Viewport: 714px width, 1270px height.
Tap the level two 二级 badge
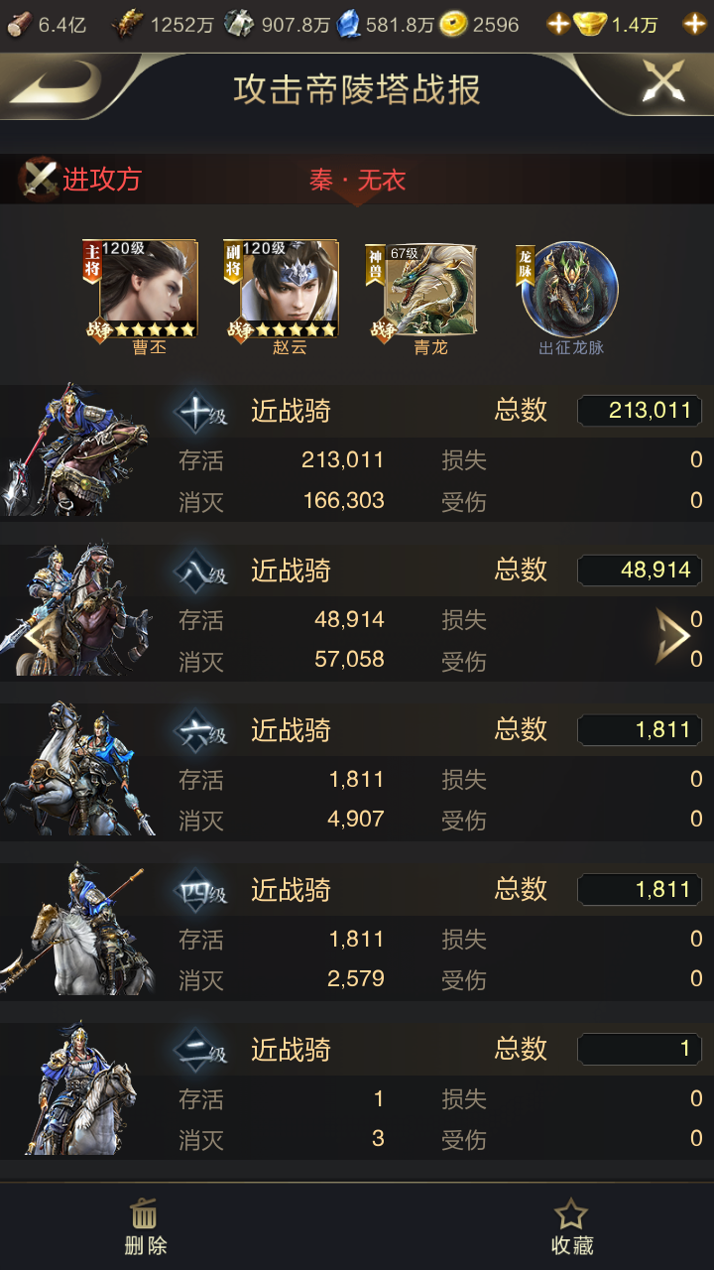click(200, 1051)
